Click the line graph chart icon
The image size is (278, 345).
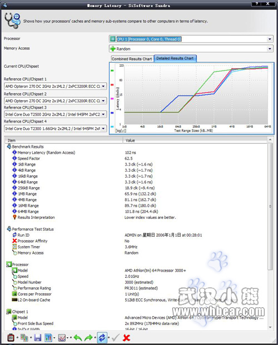[62, 338]
